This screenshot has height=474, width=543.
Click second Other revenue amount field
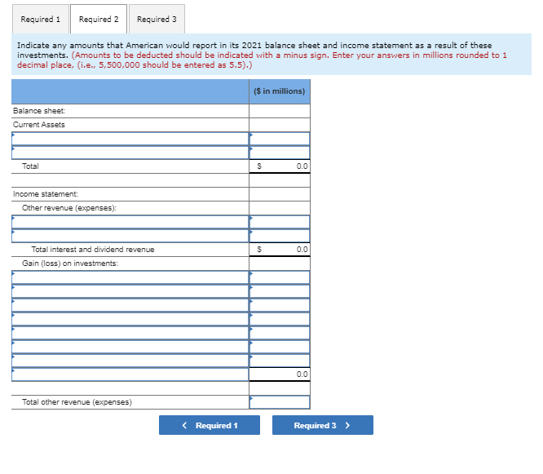click(280, 236)
